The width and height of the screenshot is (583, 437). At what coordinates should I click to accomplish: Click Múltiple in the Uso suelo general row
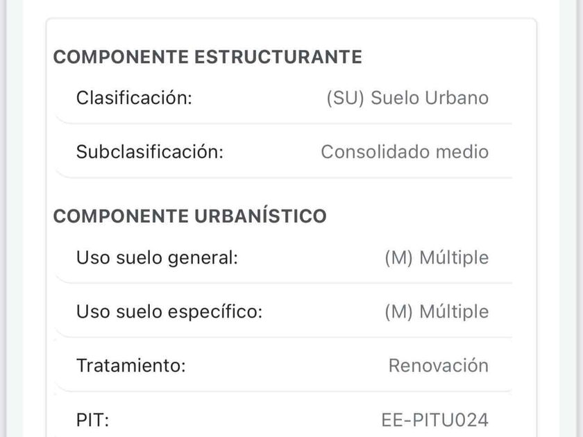pyautogui.click(x=455, y=258)
